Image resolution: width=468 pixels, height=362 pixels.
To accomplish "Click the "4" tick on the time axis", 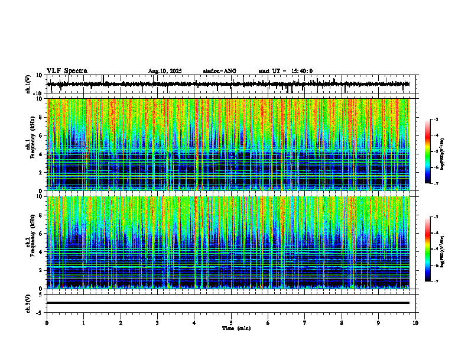I will (x=194, y=323).
